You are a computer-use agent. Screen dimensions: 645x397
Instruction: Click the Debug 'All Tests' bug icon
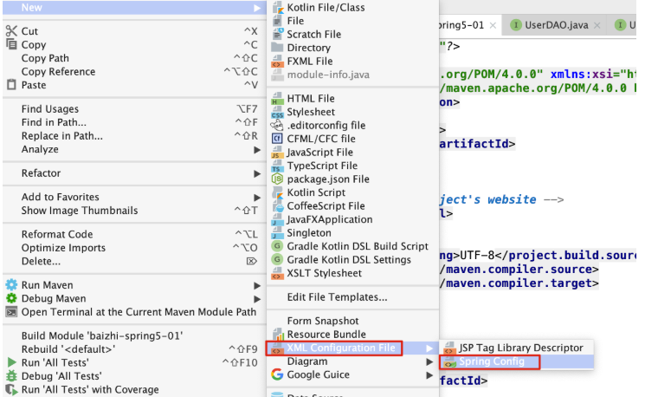pos(11,376)
